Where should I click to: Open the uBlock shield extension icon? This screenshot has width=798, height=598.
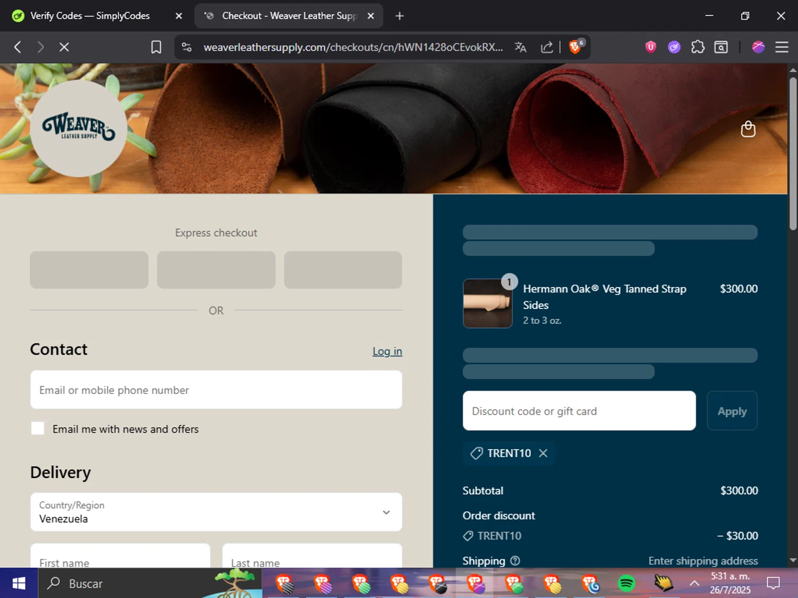pos(650,47)
